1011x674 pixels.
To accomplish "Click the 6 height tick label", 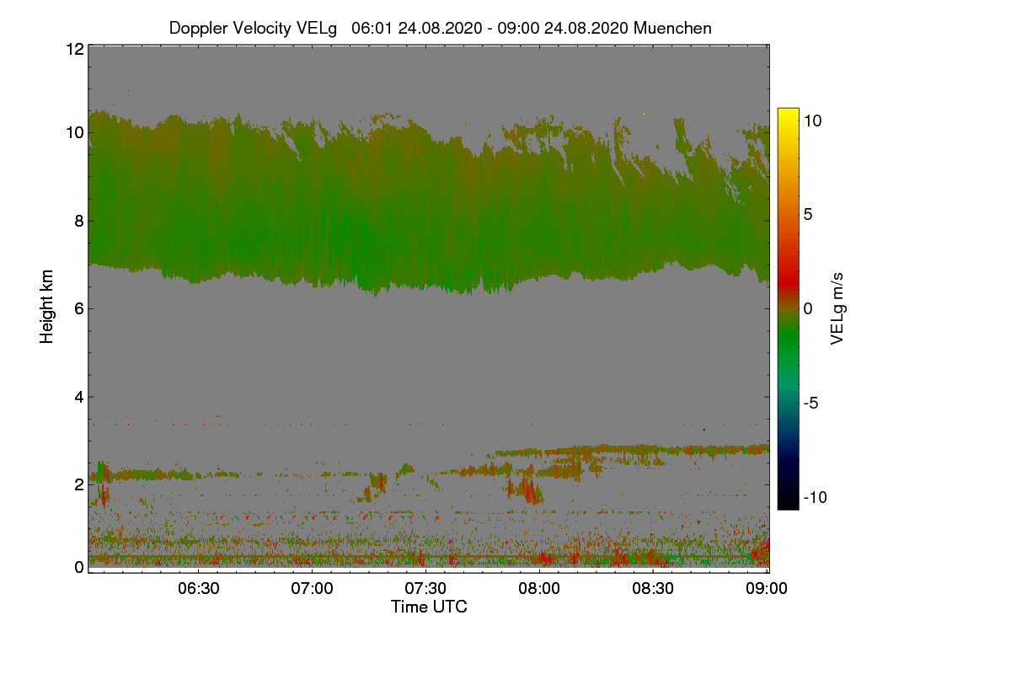I will (x=78, y=308).
